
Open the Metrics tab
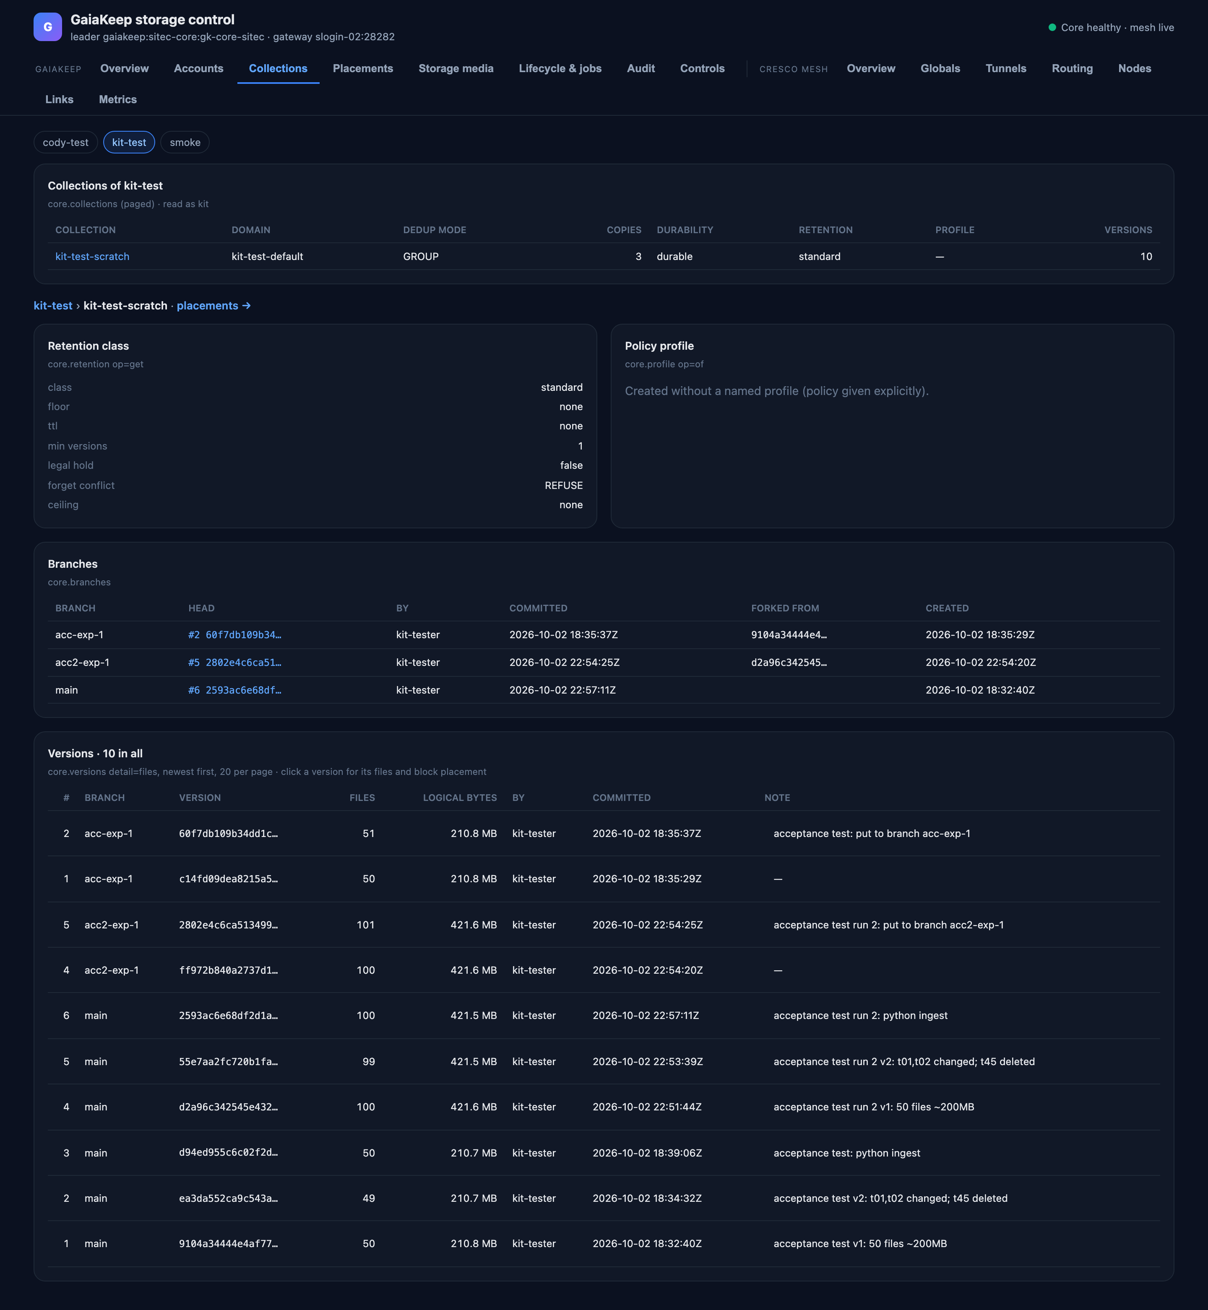coord(118,99)
